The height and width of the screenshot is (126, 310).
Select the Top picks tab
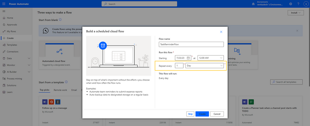(45, 90)
